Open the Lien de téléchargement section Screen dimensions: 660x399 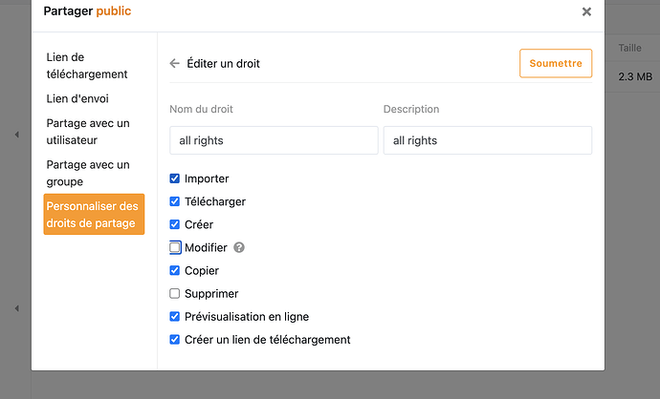(87, 66)
